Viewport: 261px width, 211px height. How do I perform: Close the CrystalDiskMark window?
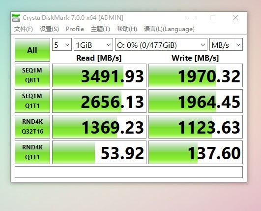coord(235,18)
